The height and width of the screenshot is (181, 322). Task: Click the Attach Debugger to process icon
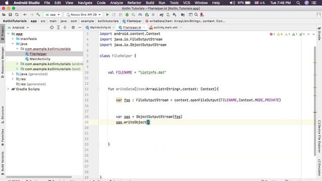[x=146, y=15]
